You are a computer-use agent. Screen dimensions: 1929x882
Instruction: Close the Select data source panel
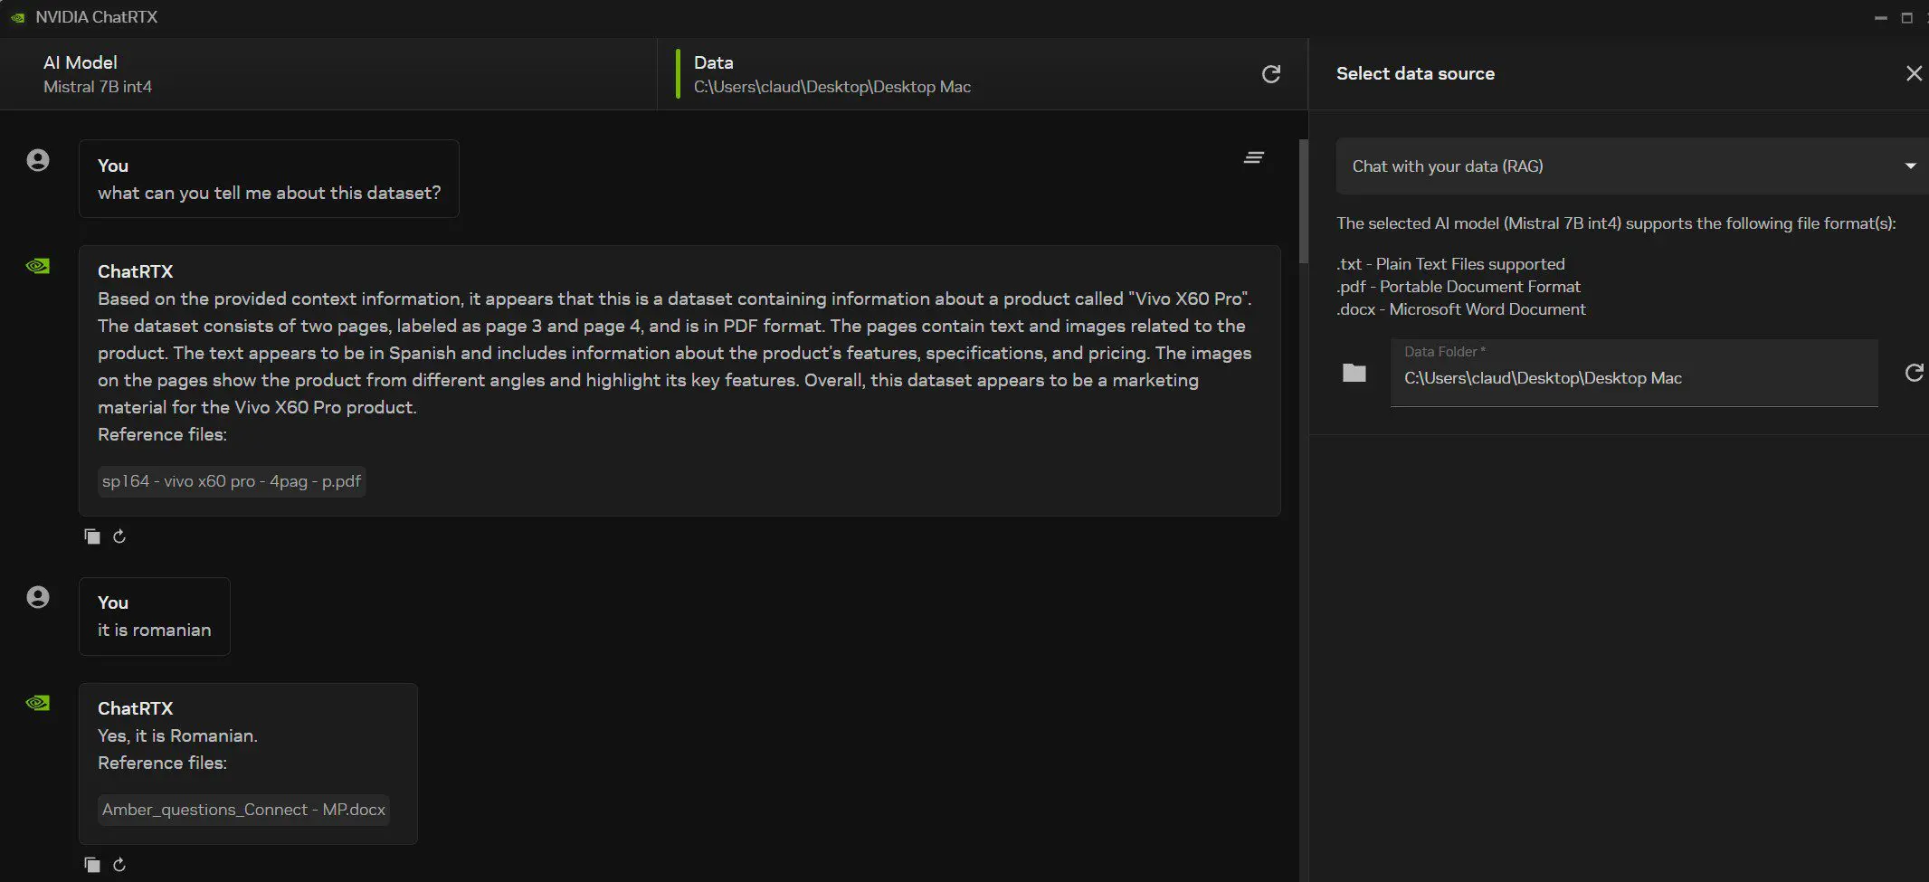[x=1914, y=73]
